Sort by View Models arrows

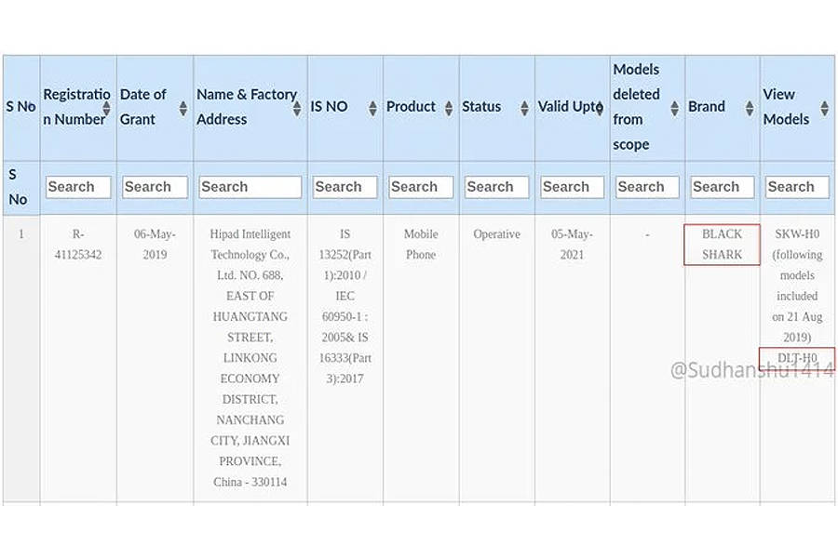point(825,109)
